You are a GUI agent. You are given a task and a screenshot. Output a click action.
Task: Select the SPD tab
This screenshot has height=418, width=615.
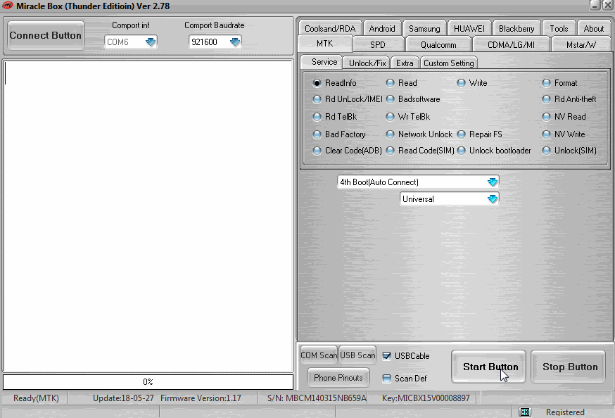tap(378, 45)
